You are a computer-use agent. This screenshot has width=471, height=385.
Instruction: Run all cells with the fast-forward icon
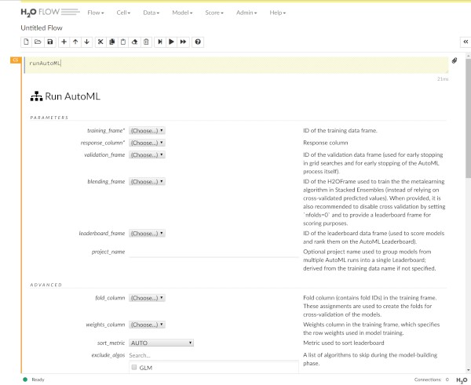point(183,42)
